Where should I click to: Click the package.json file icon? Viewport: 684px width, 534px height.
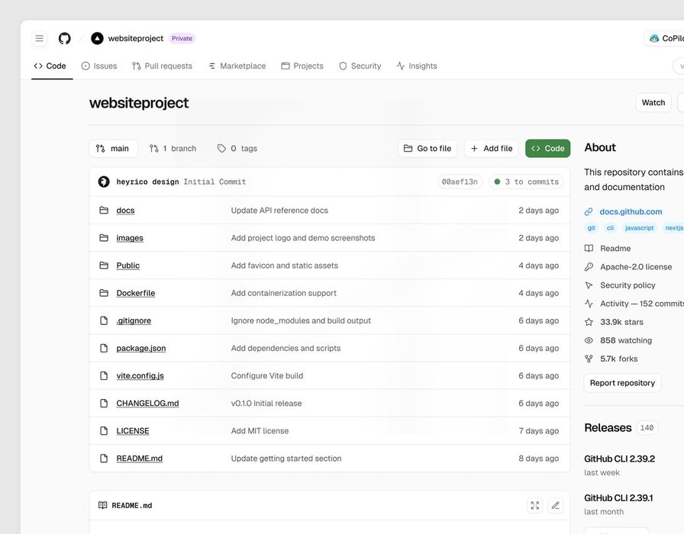tap(104, 348)
